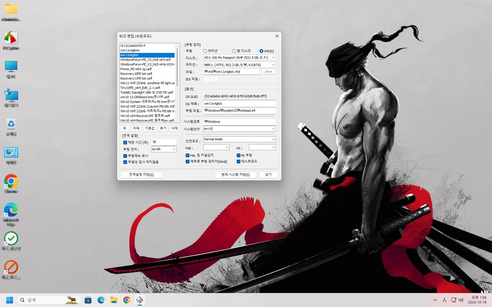
Task: Click the 기본값 default button
Action: [150, 128]
